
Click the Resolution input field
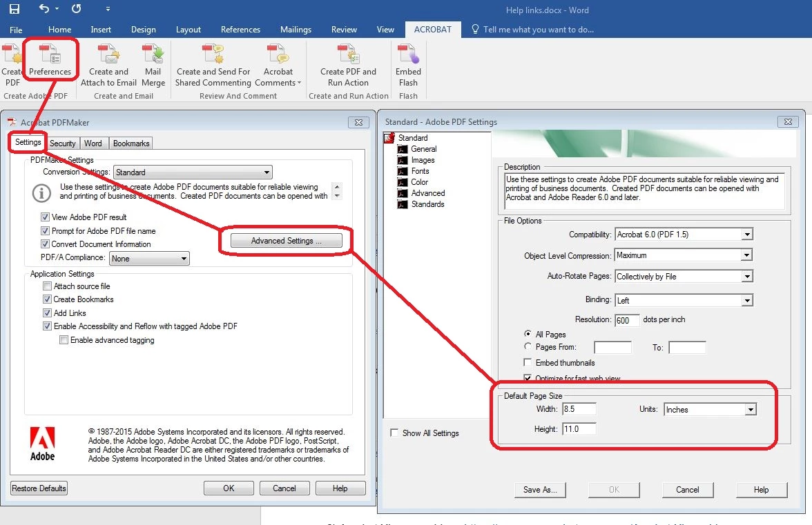(x=627, y=320)
